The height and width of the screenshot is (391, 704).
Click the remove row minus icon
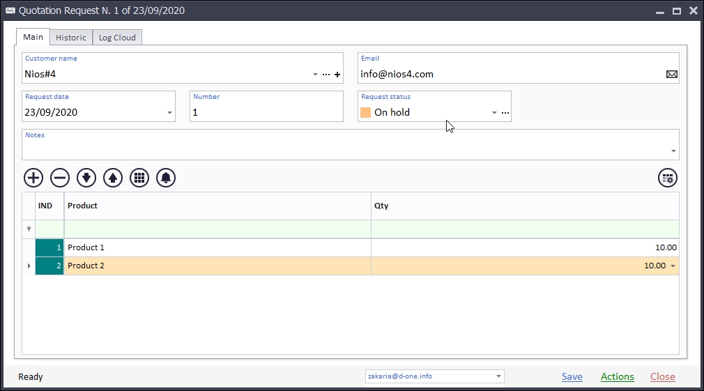pyautogui.click(x=60, y=178)
